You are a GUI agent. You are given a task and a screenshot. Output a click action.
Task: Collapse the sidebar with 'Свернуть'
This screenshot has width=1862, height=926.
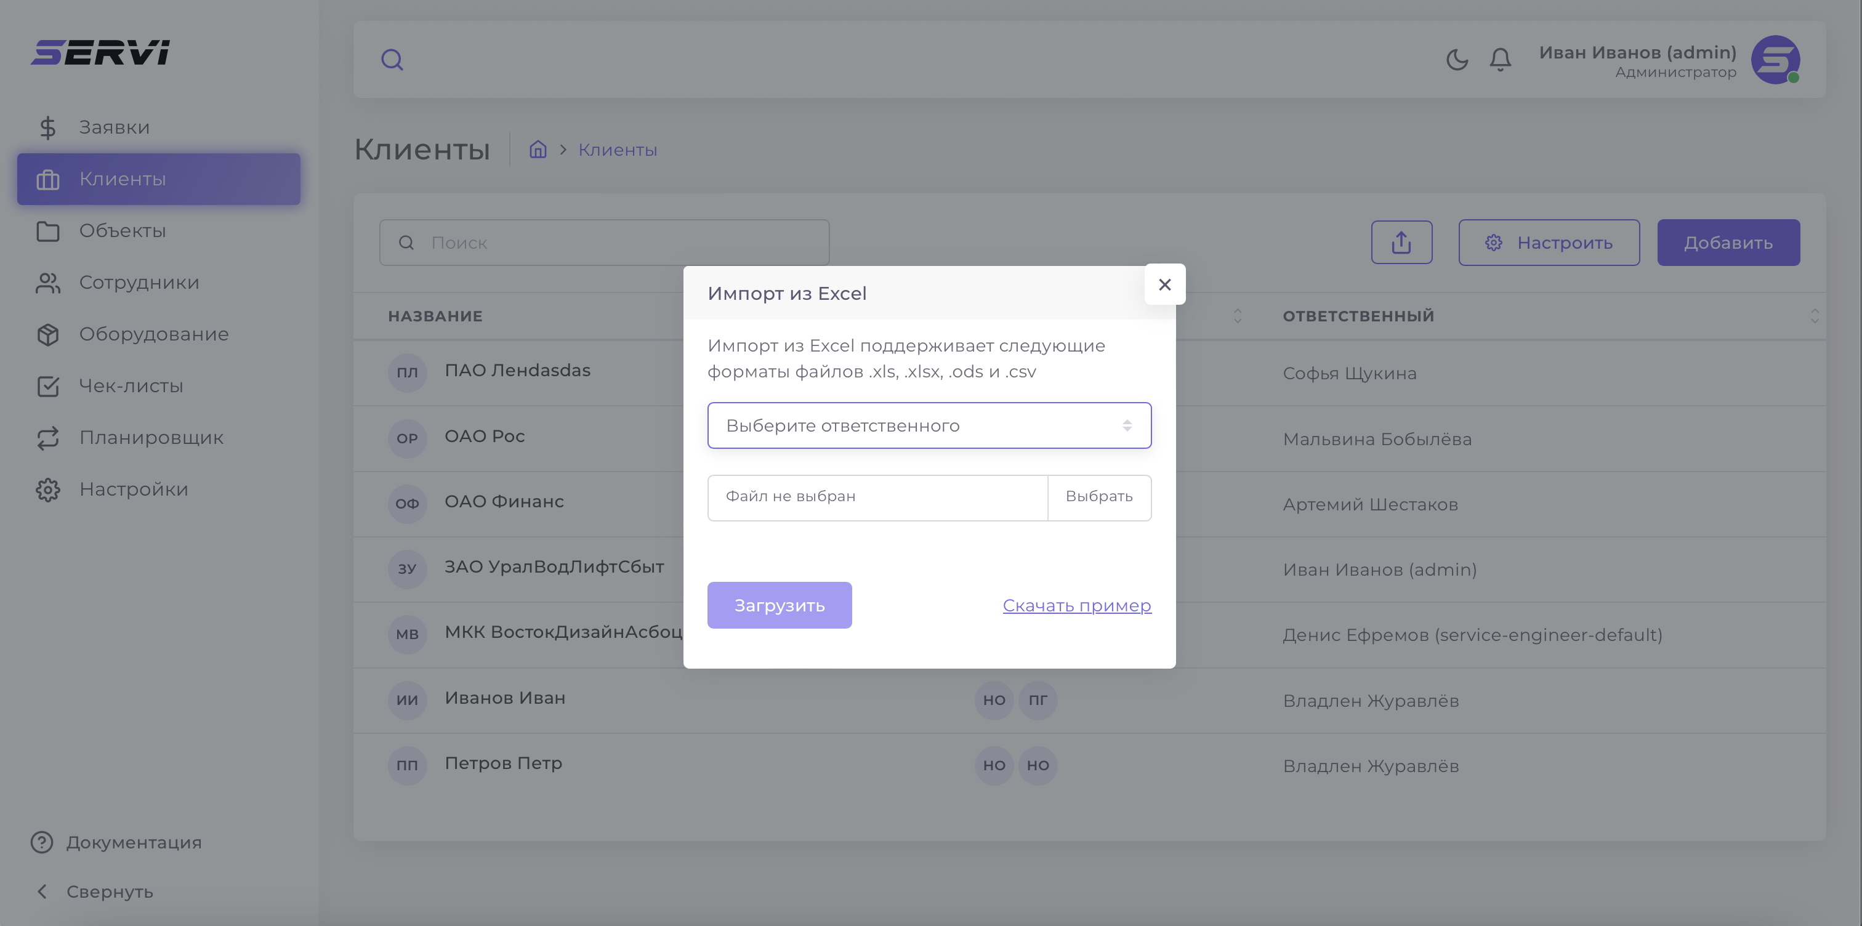click(x=108, y=892)
